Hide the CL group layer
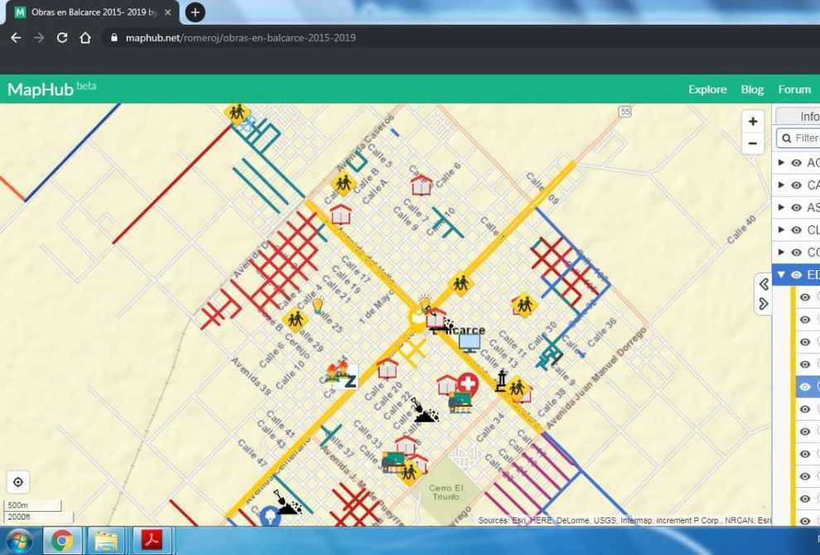This screenshot has height=555, width=820. click(796, 230)
